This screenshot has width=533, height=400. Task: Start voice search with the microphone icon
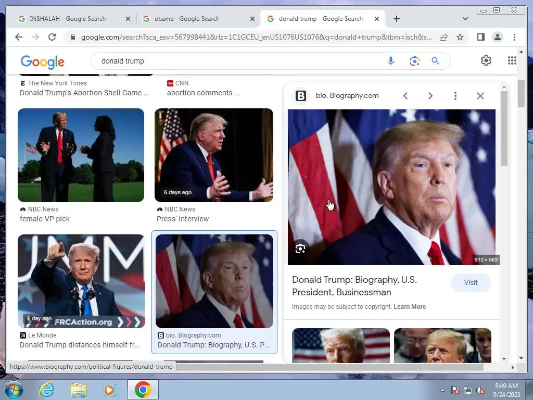click(x=391, y=61)
